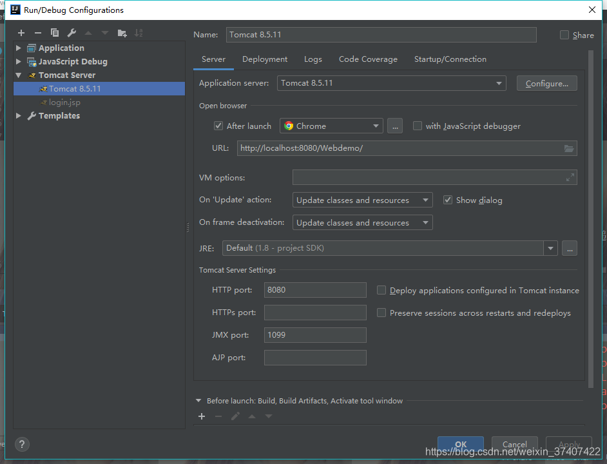Switch to the Server tab
Screen dimensions: 607x464
coord(213,59)
